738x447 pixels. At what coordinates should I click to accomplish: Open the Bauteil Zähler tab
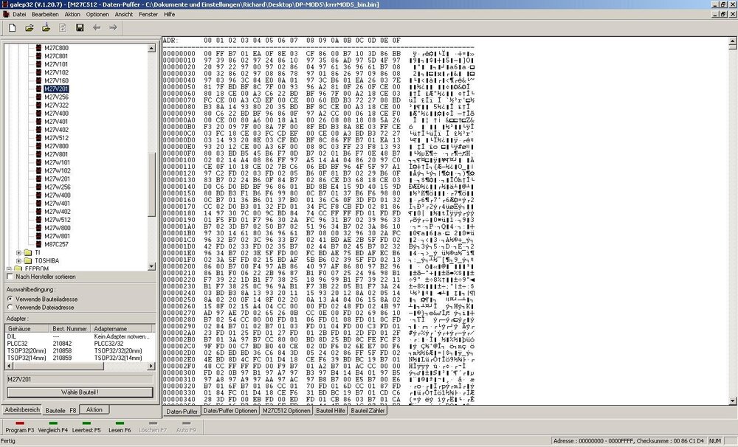pyautogui.click(x=368, y=411)
